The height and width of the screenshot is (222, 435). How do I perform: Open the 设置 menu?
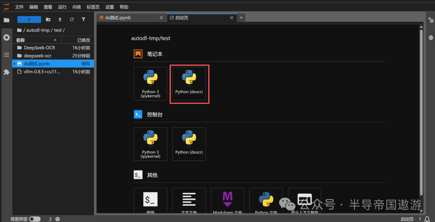click(x=110, y=7)
